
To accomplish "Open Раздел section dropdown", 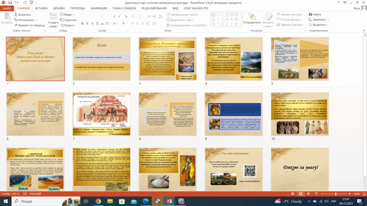I will coord(68,25).
